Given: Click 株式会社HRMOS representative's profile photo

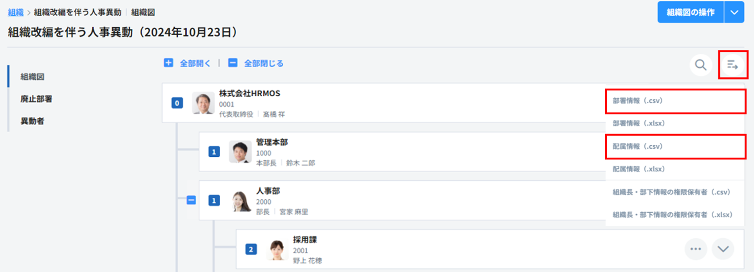Looking at the screenshot, I should pos(203,103).
